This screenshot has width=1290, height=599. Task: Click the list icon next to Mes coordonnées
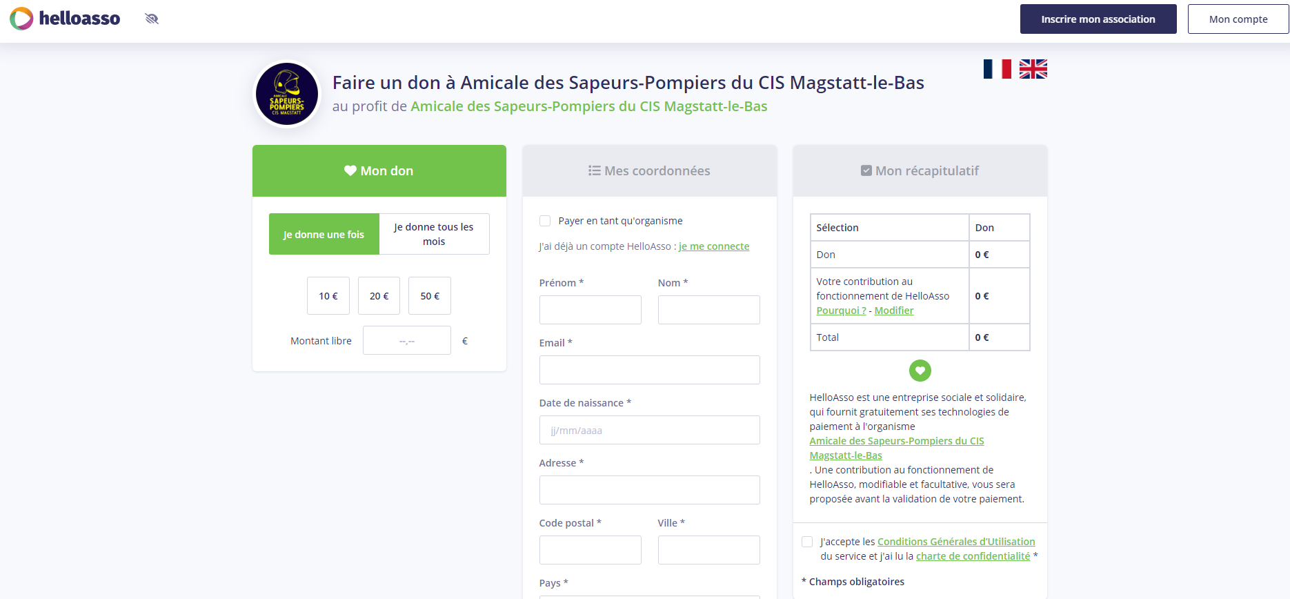pyautogui.click(x=594, y=170)
